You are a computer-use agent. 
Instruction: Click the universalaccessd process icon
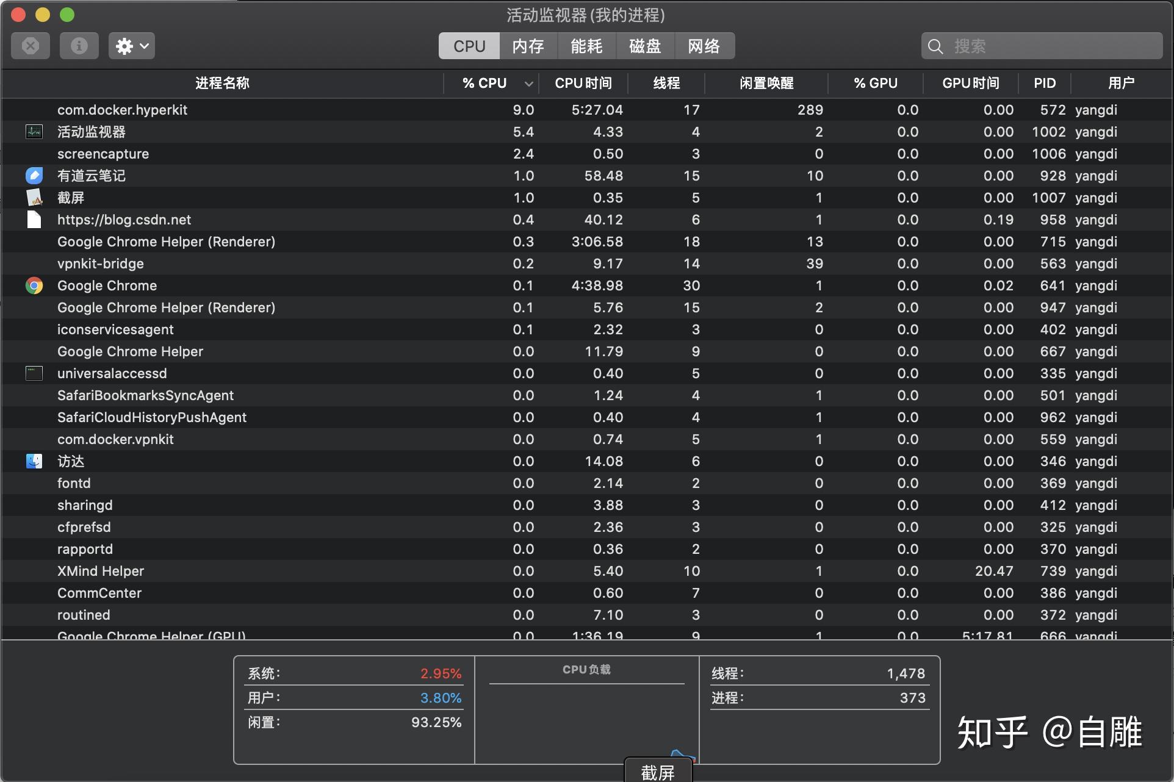(x=34, y=373)
